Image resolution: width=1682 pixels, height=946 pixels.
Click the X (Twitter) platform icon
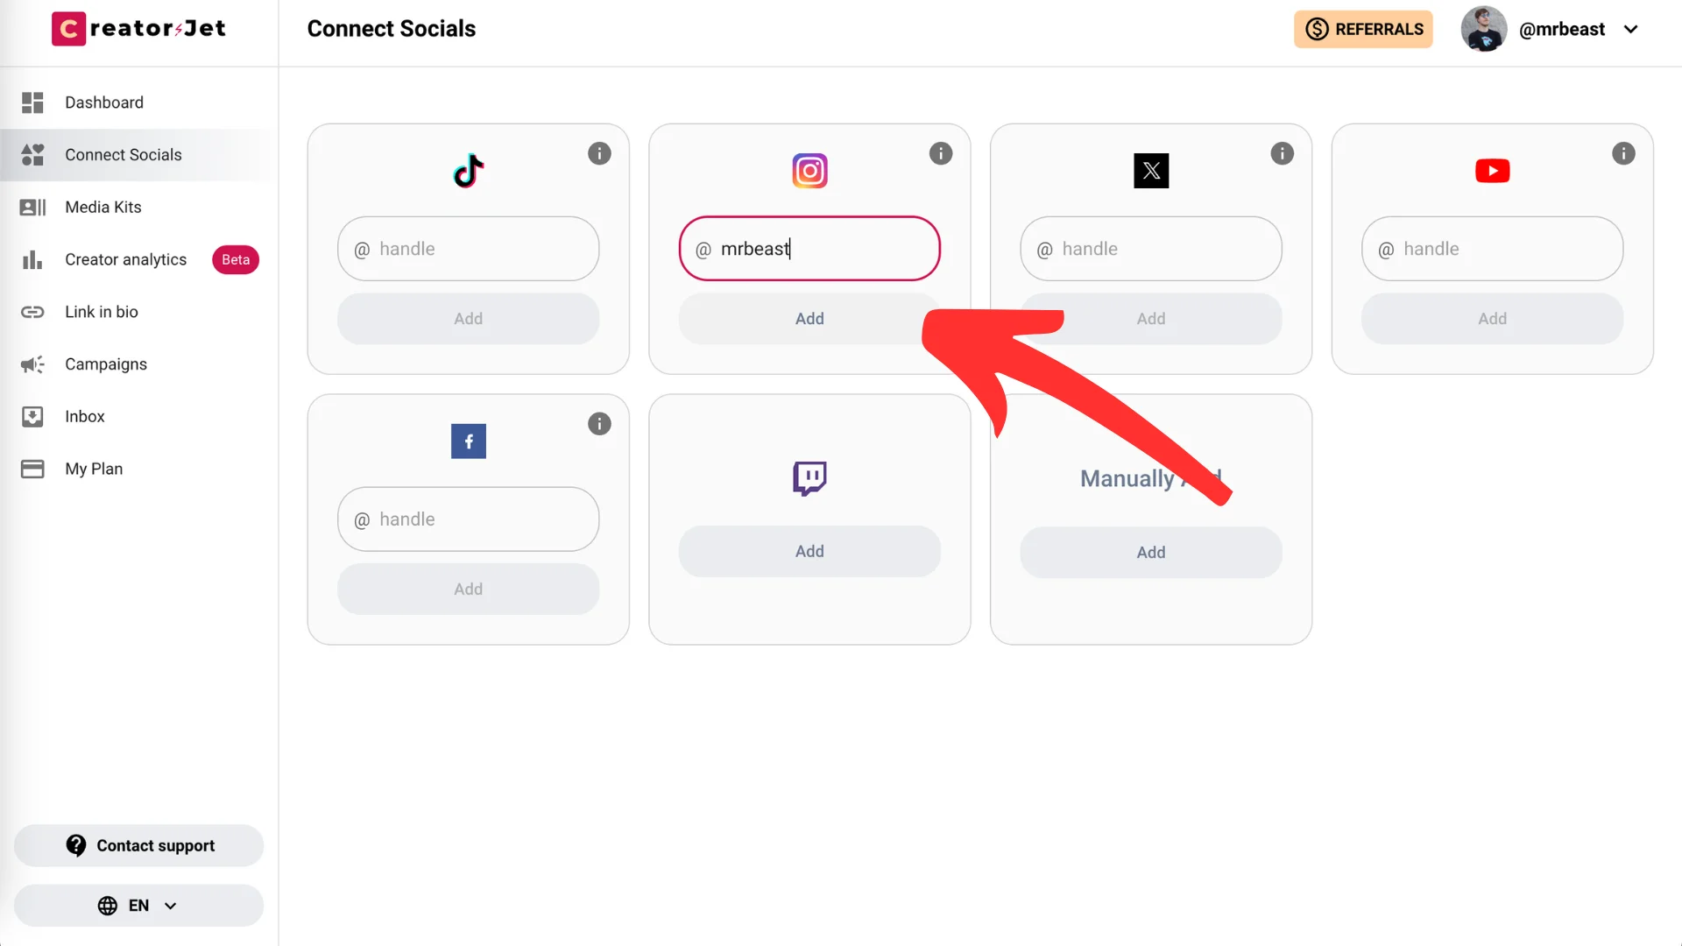coord(1150,170)
